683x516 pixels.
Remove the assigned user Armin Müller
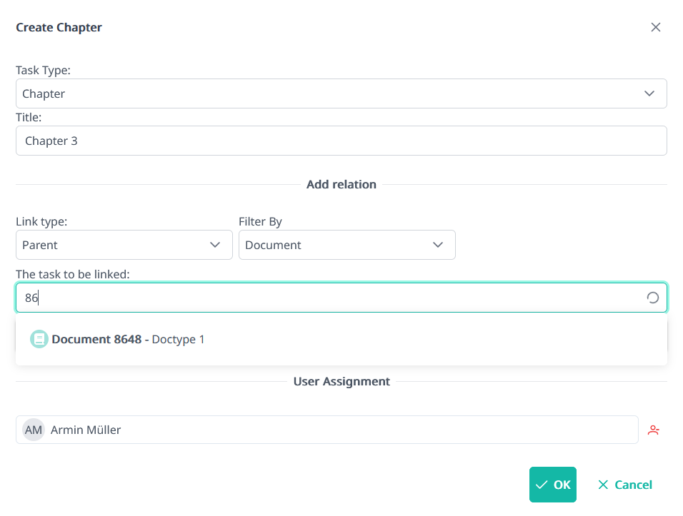tap(653, 430)
